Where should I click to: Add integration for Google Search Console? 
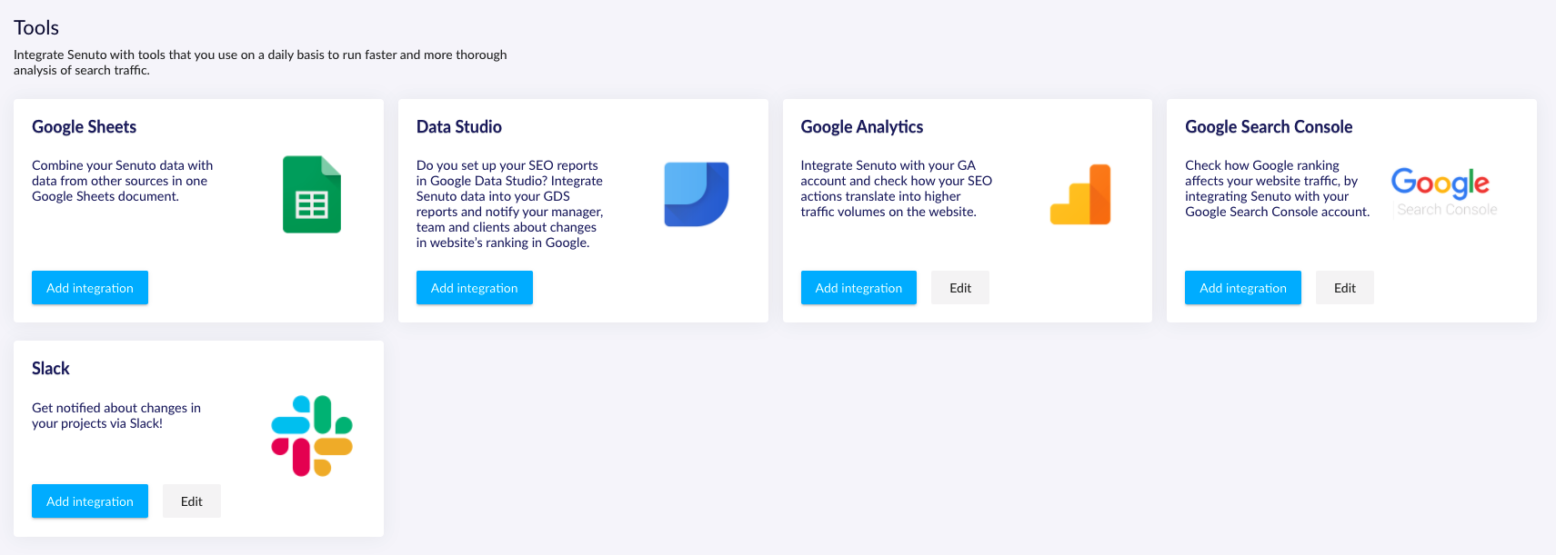coord(1243,288)
